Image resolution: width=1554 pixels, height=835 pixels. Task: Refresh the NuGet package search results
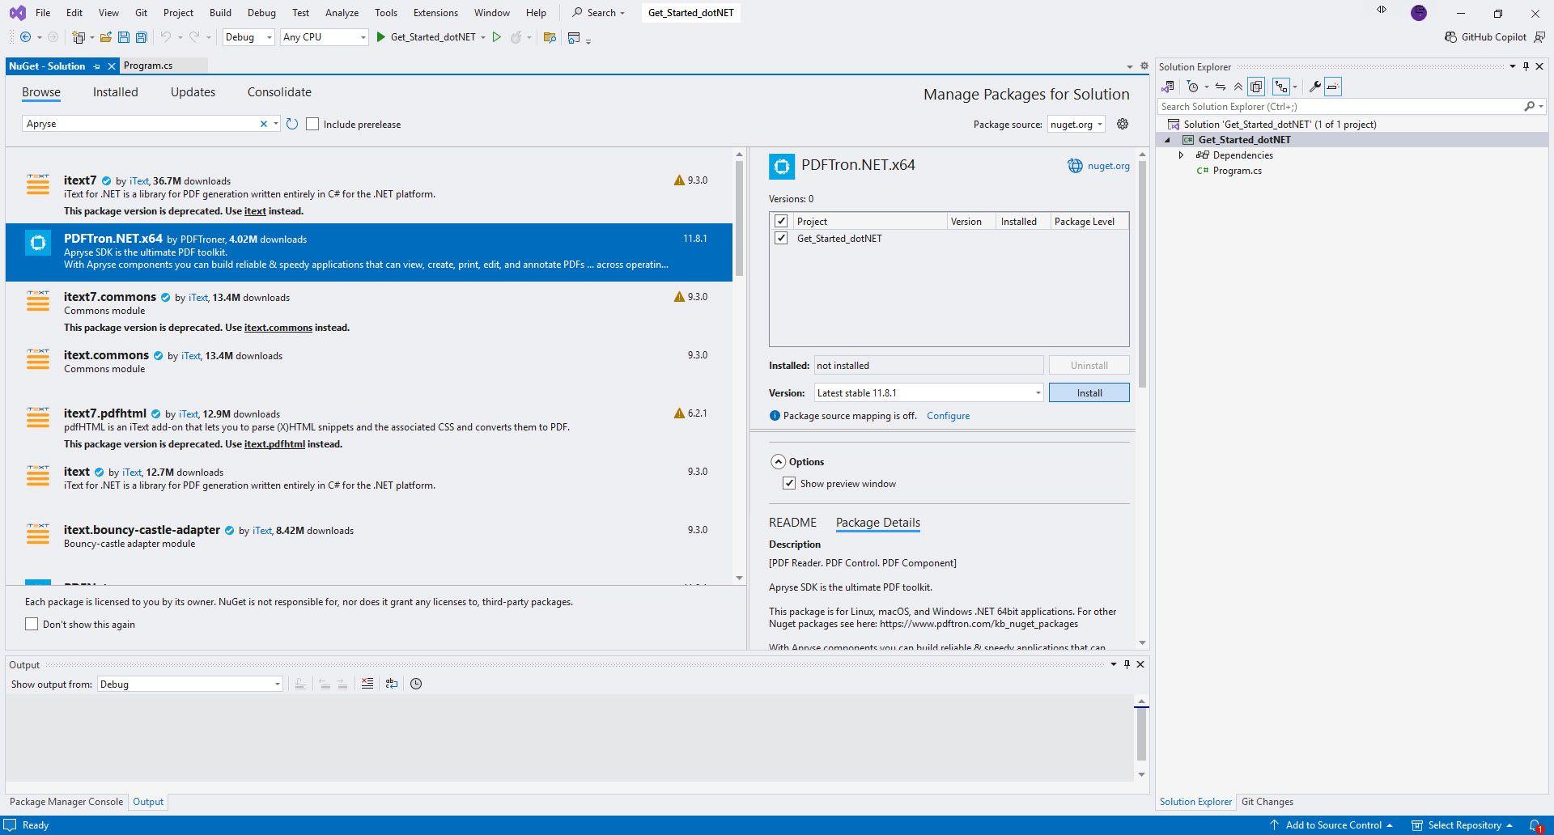pyautogui.click(x=292, y=124)
